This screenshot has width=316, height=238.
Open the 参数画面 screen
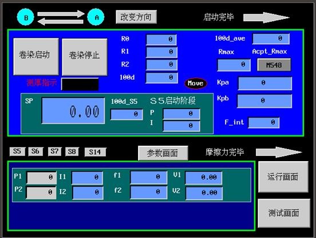pos(163,153)
